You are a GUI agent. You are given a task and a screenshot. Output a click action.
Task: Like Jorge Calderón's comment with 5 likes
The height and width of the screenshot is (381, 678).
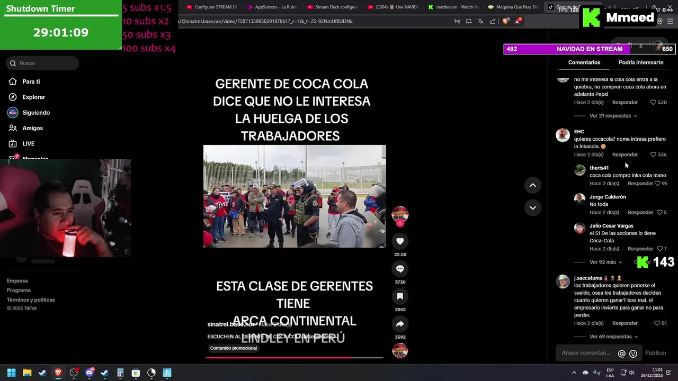pos(659,212)
